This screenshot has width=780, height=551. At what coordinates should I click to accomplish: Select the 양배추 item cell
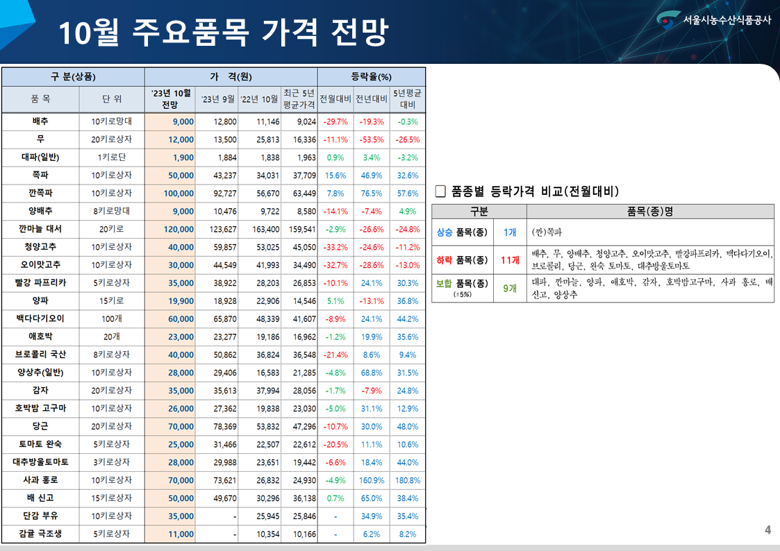(40, 211)
